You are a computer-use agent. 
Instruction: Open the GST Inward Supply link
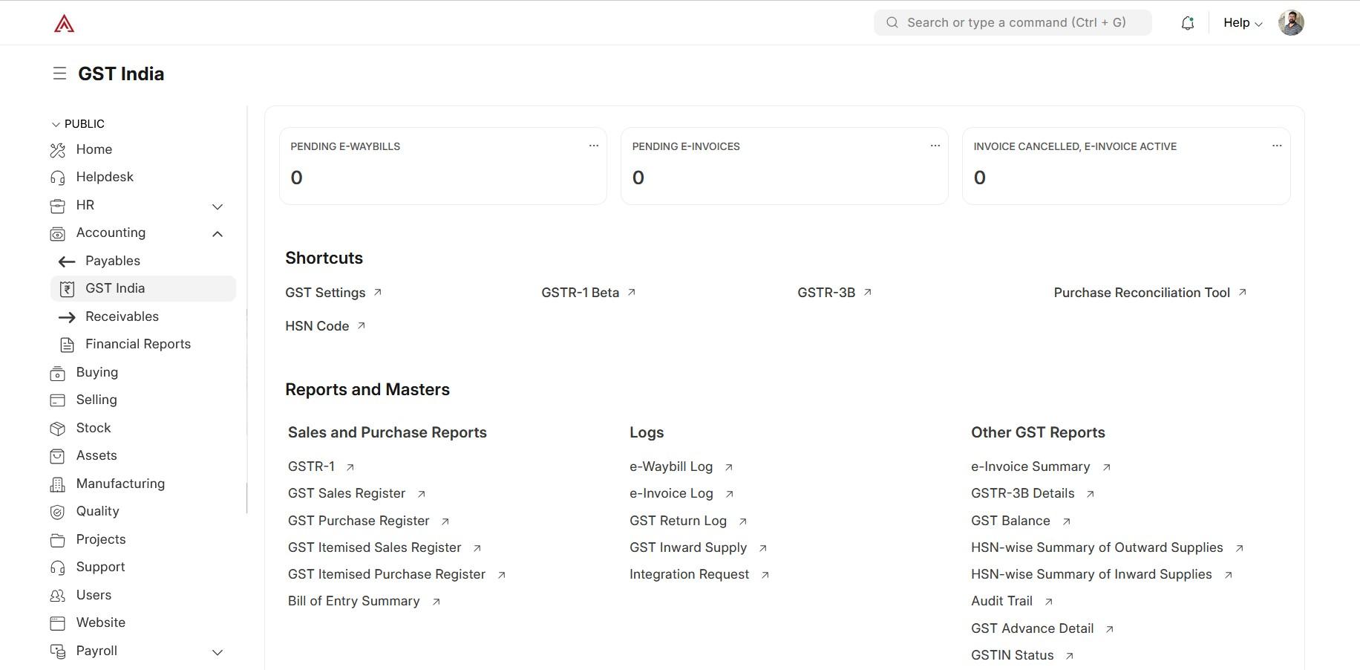[699, 547]
